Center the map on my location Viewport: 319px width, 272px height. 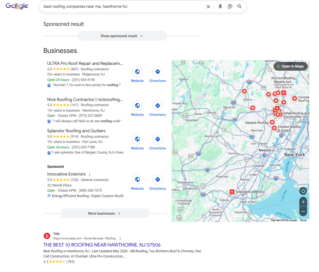pos(303,191)
